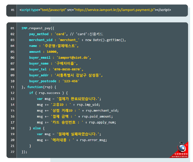Click the buyer_tel '070-8658-8870' line
Viewport: 193px width, 162px height.
(x=56, y=69)
